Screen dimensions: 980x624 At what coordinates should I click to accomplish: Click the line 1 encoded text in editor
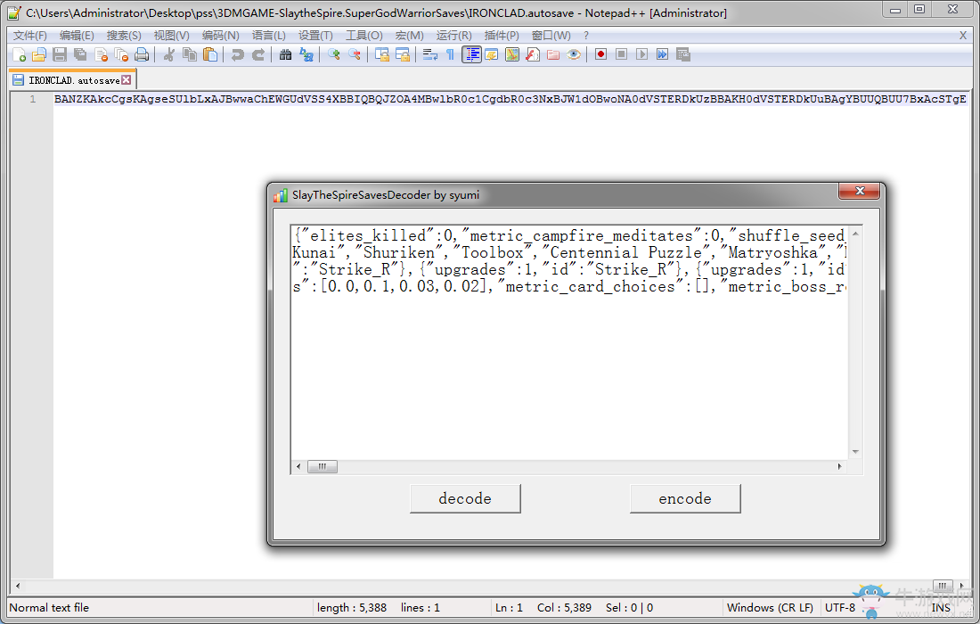point(510,99)
